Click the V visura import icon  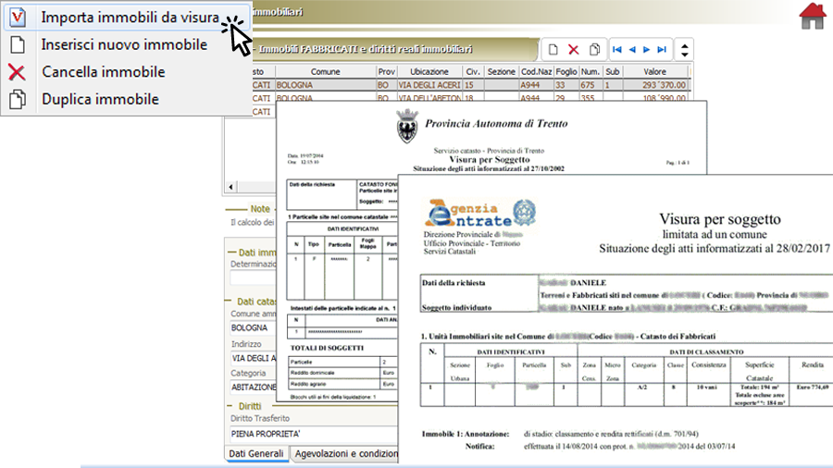(x=18, y=18)
